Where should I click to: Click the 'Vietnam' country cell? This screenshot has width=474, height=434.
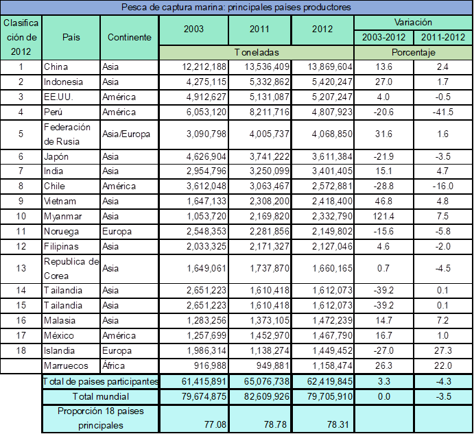[x=71, y=202]
